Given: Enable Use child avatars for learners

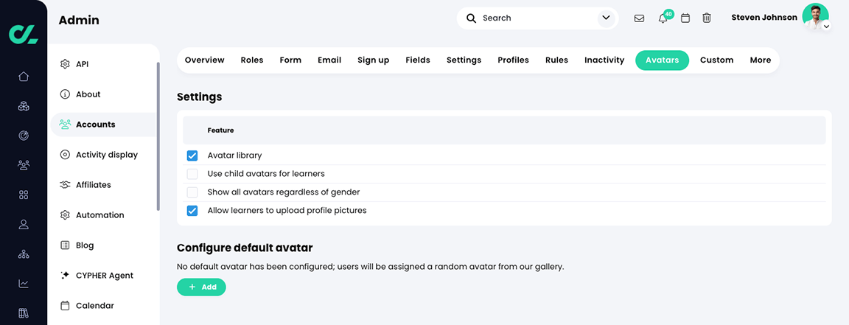Looking at the screenshot, I should pyautogui.click(x=192, y=174).
